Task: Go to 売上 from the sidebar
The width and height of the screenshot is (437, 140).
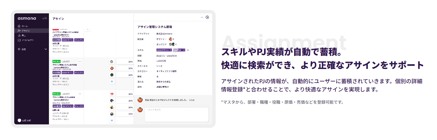Action: pyautogui.click(x=24, y=35)
